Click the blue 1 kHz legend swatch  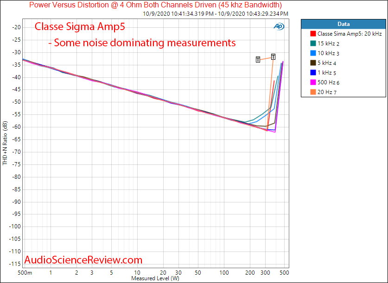(x=313, y=73)
